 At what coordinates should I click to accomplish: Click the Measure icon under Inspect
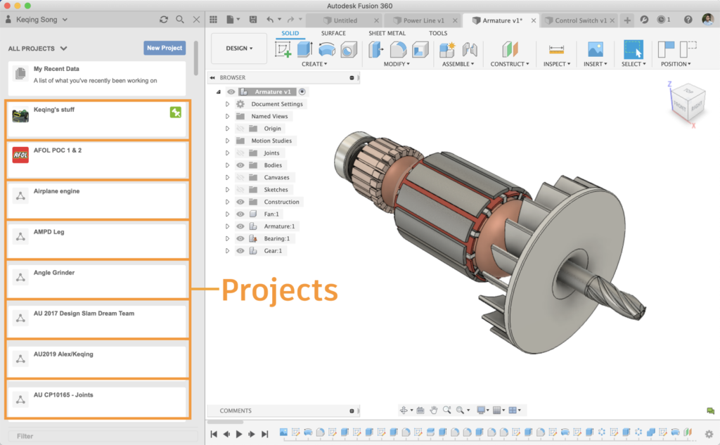(x=556, y=49)
